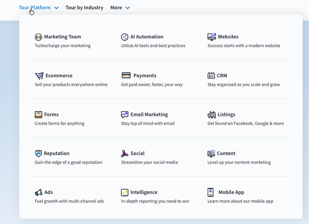Screen dimensions: 309x224
Task: Select the Content link
Action: point(226,153)
